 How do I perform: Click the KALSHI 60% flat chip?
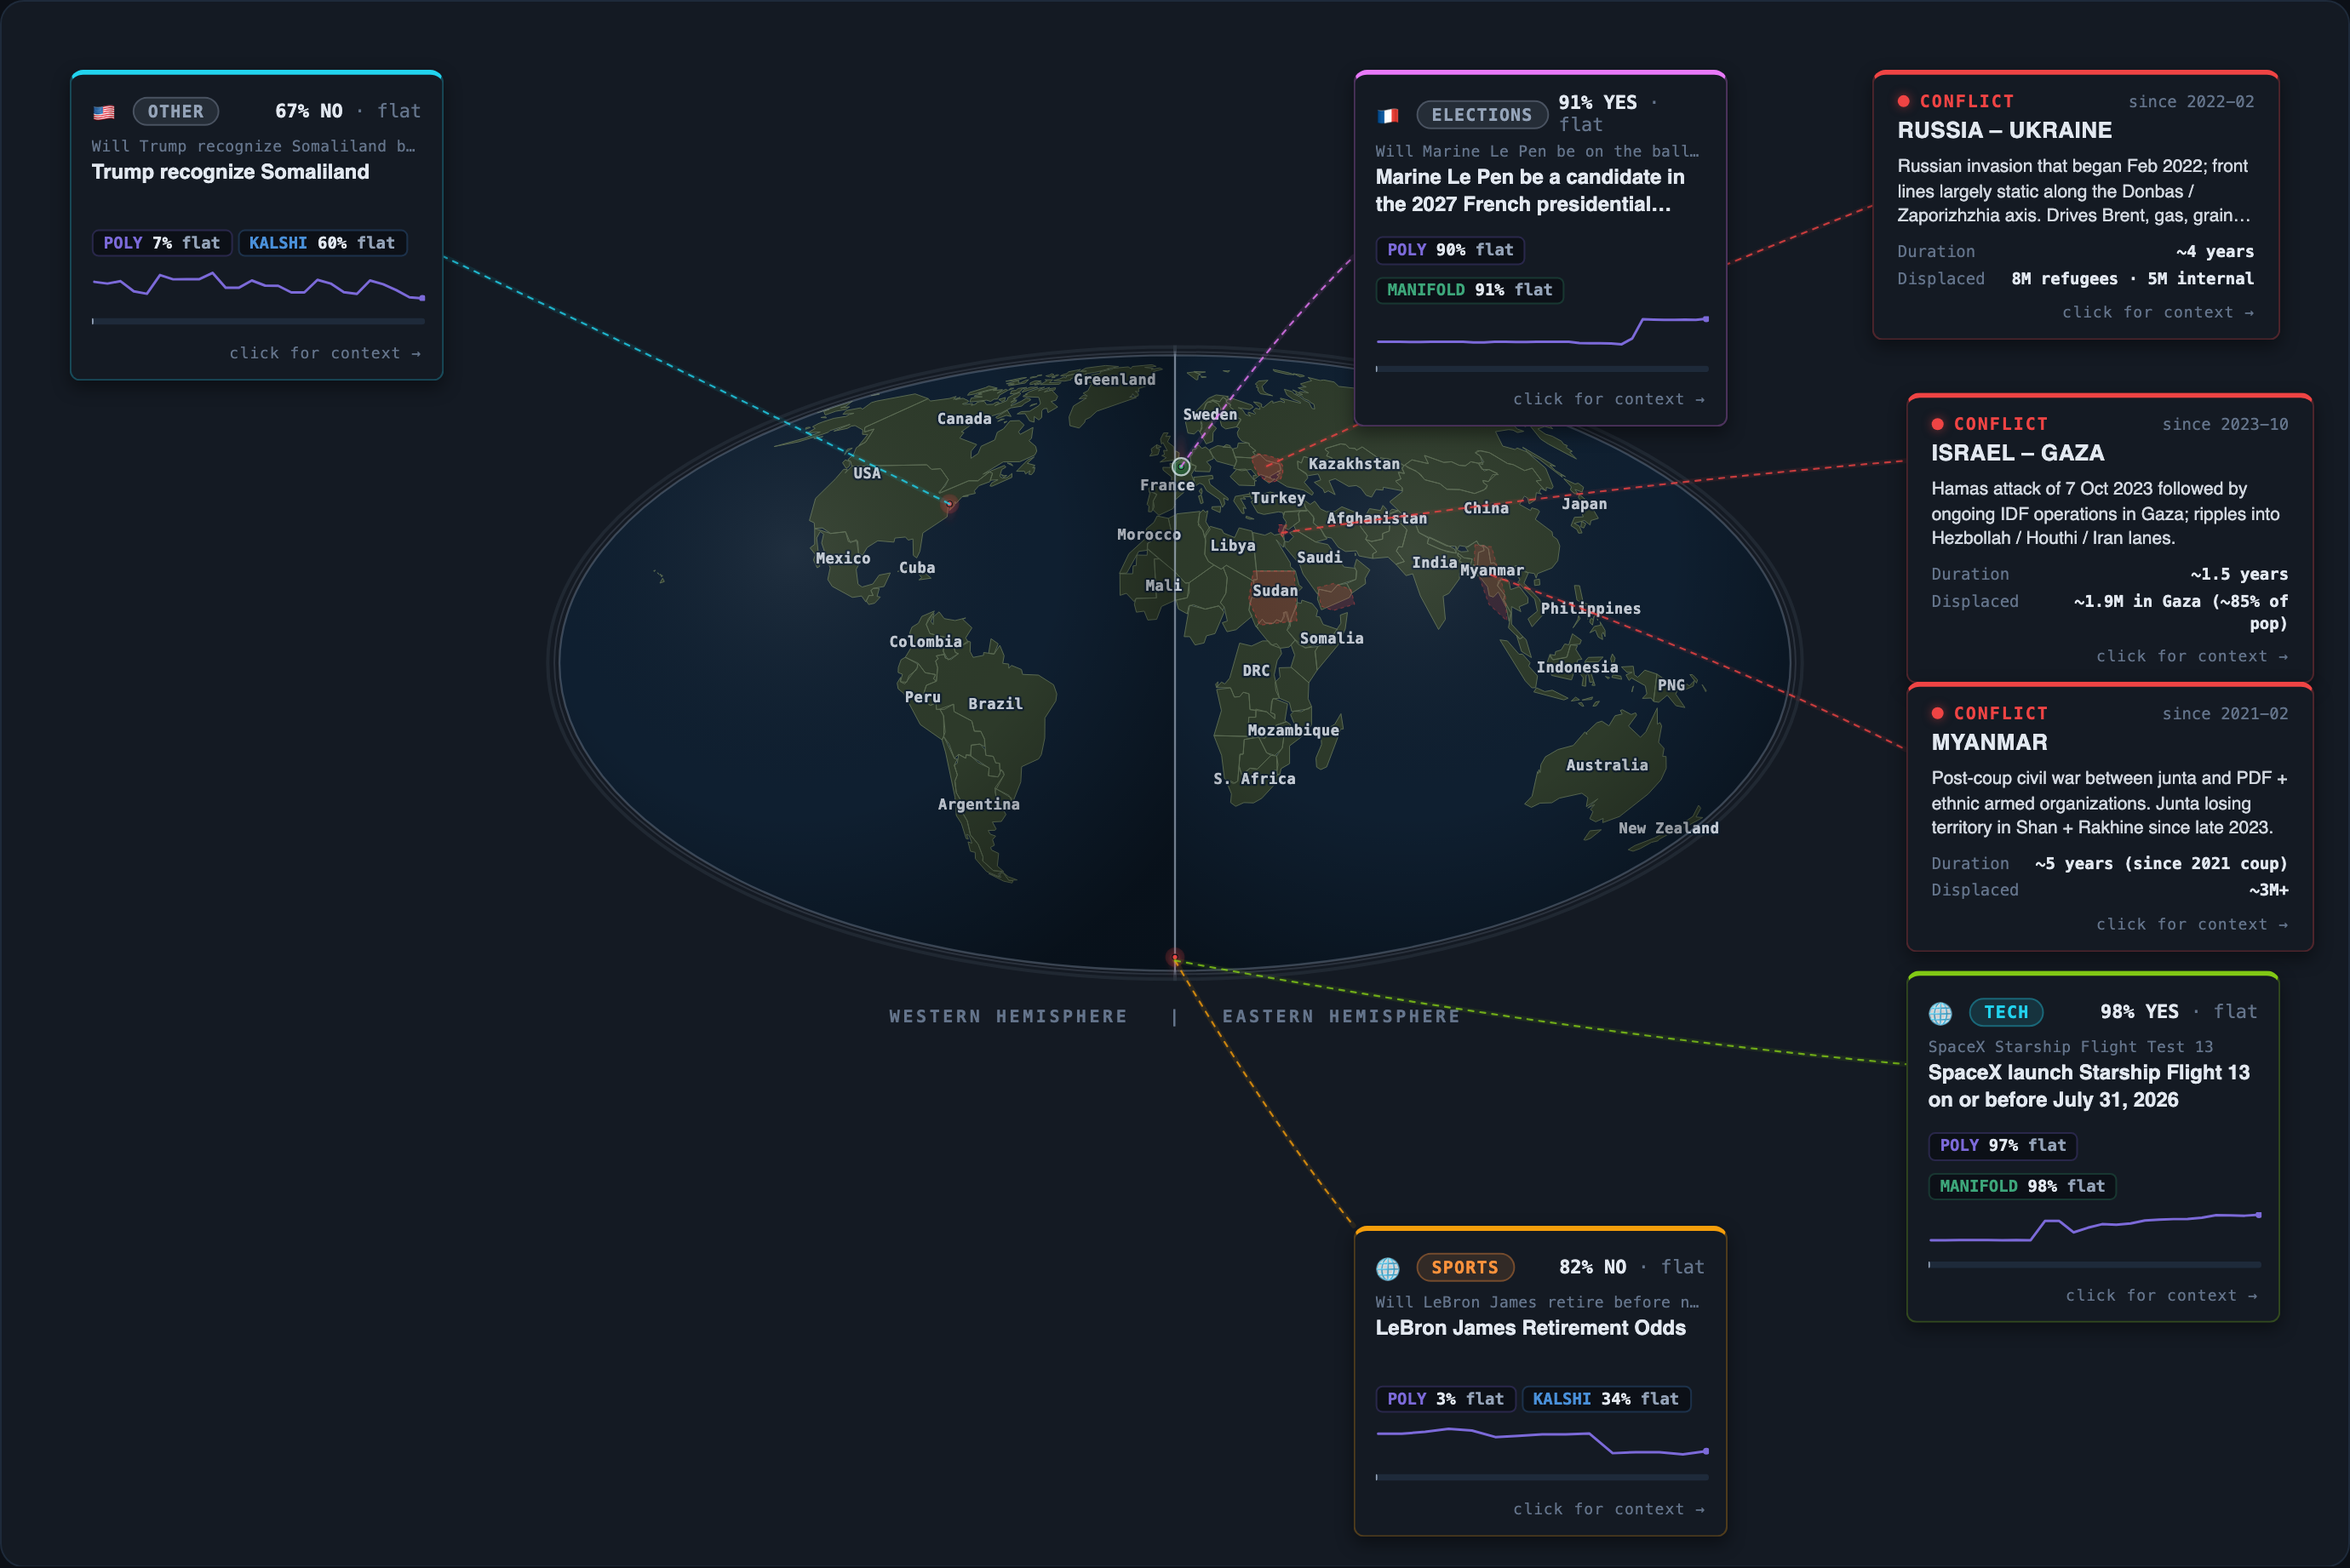pos(322,243)
